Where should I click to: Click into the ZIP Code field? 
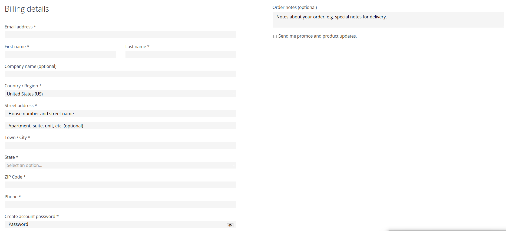click(x=120, y=185)
